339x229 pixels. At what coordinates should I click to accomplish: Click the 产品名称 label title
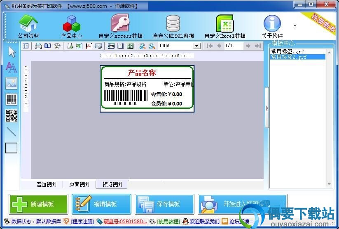(142, 73)
